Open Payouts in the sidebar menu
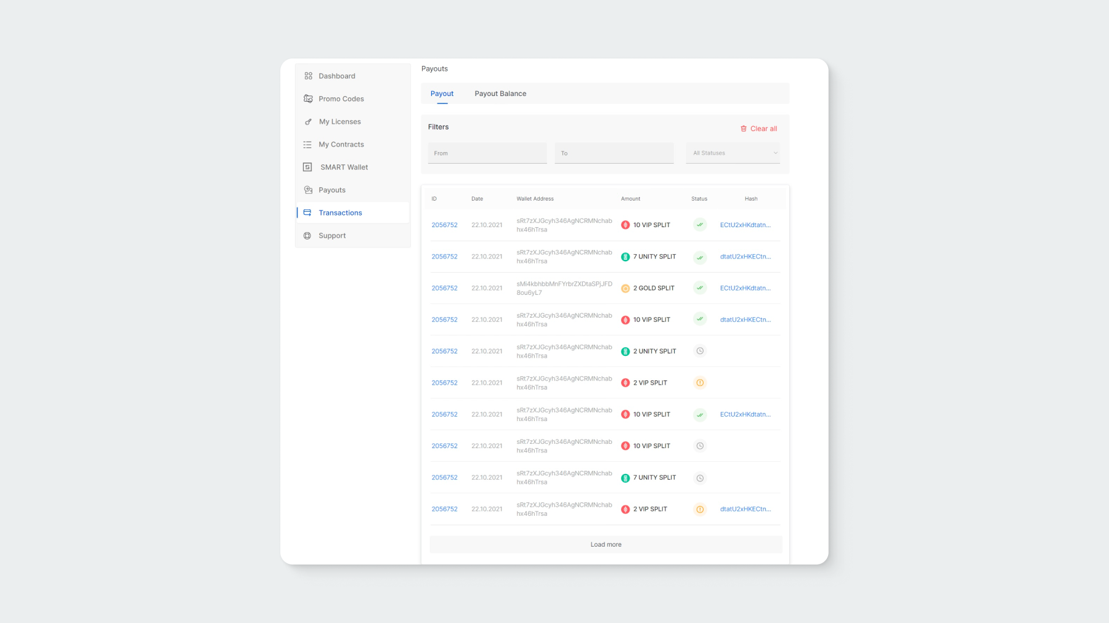This screenshot has height=623, width=1109. [332, 190]
